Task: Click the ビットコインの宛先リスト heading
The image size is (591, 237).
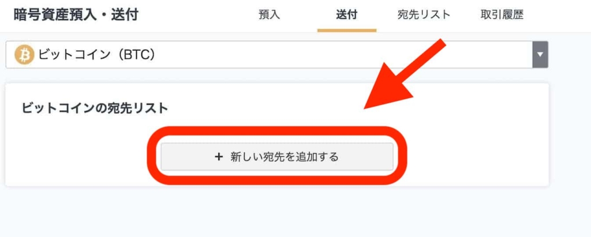Action: coord(95,108)
